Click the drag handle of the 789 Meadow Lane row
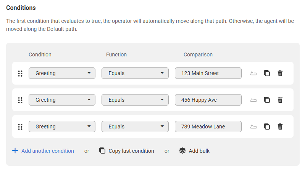305x173 pixels. coord(20,127)
